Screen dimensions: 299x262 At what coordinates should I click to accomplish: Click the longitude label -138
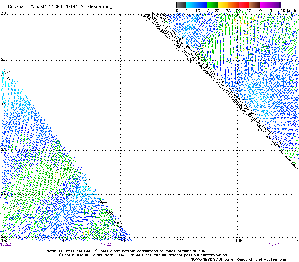238,241
